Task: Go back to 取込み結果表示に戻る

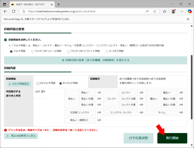Action: (21, 136)
